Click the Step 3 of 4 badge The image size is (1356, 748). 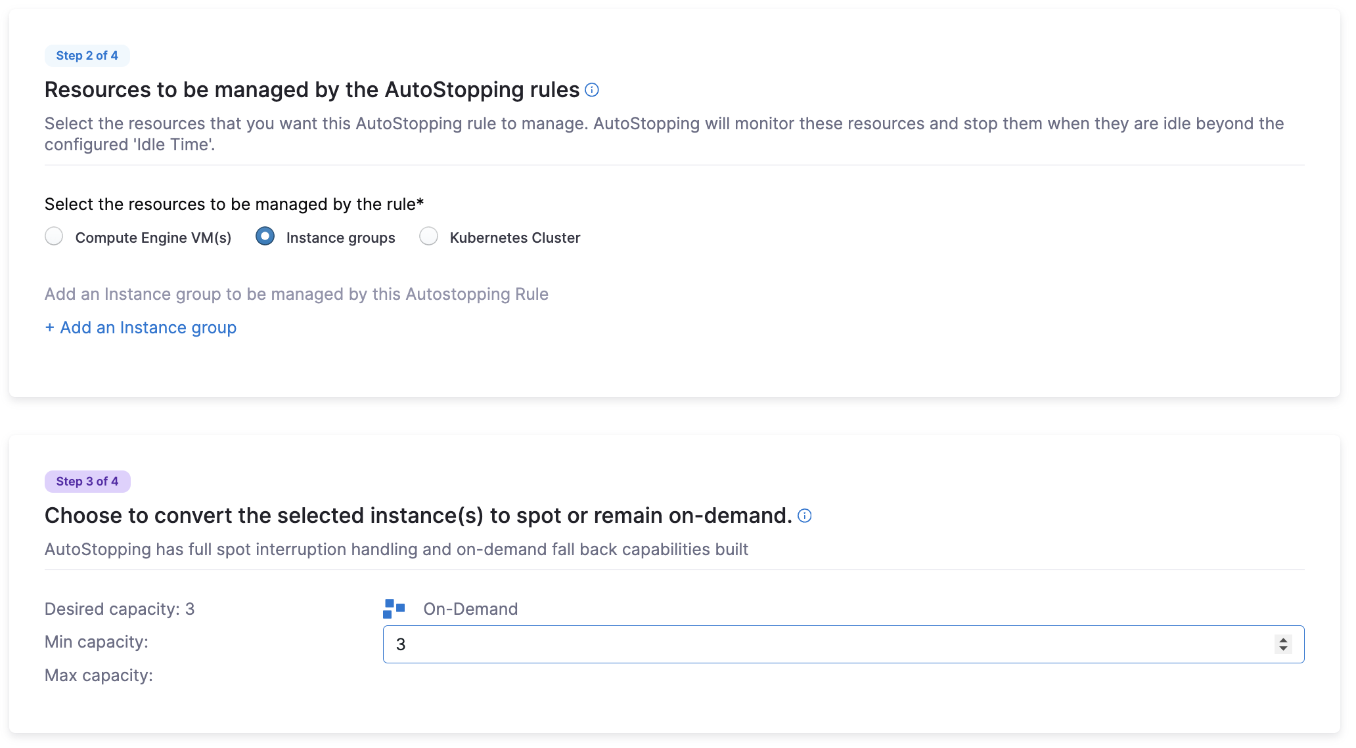click(x=87, y=482)
